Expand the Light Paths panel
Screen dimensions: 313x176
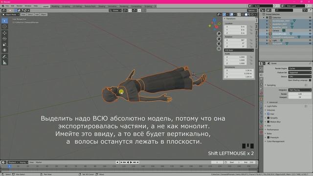point(272,106)
